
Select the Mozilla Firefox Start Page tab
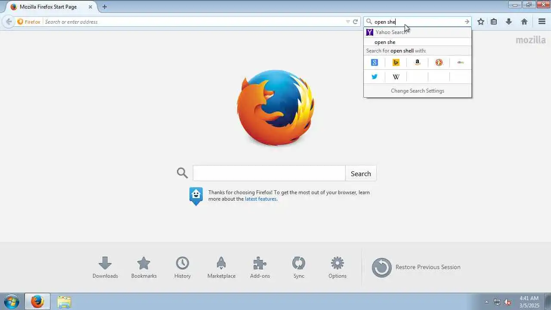51,7
